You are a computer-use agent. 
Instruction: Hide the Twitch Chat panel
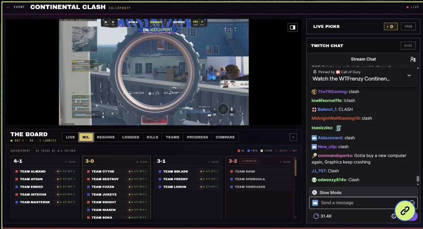coord(408,46)
